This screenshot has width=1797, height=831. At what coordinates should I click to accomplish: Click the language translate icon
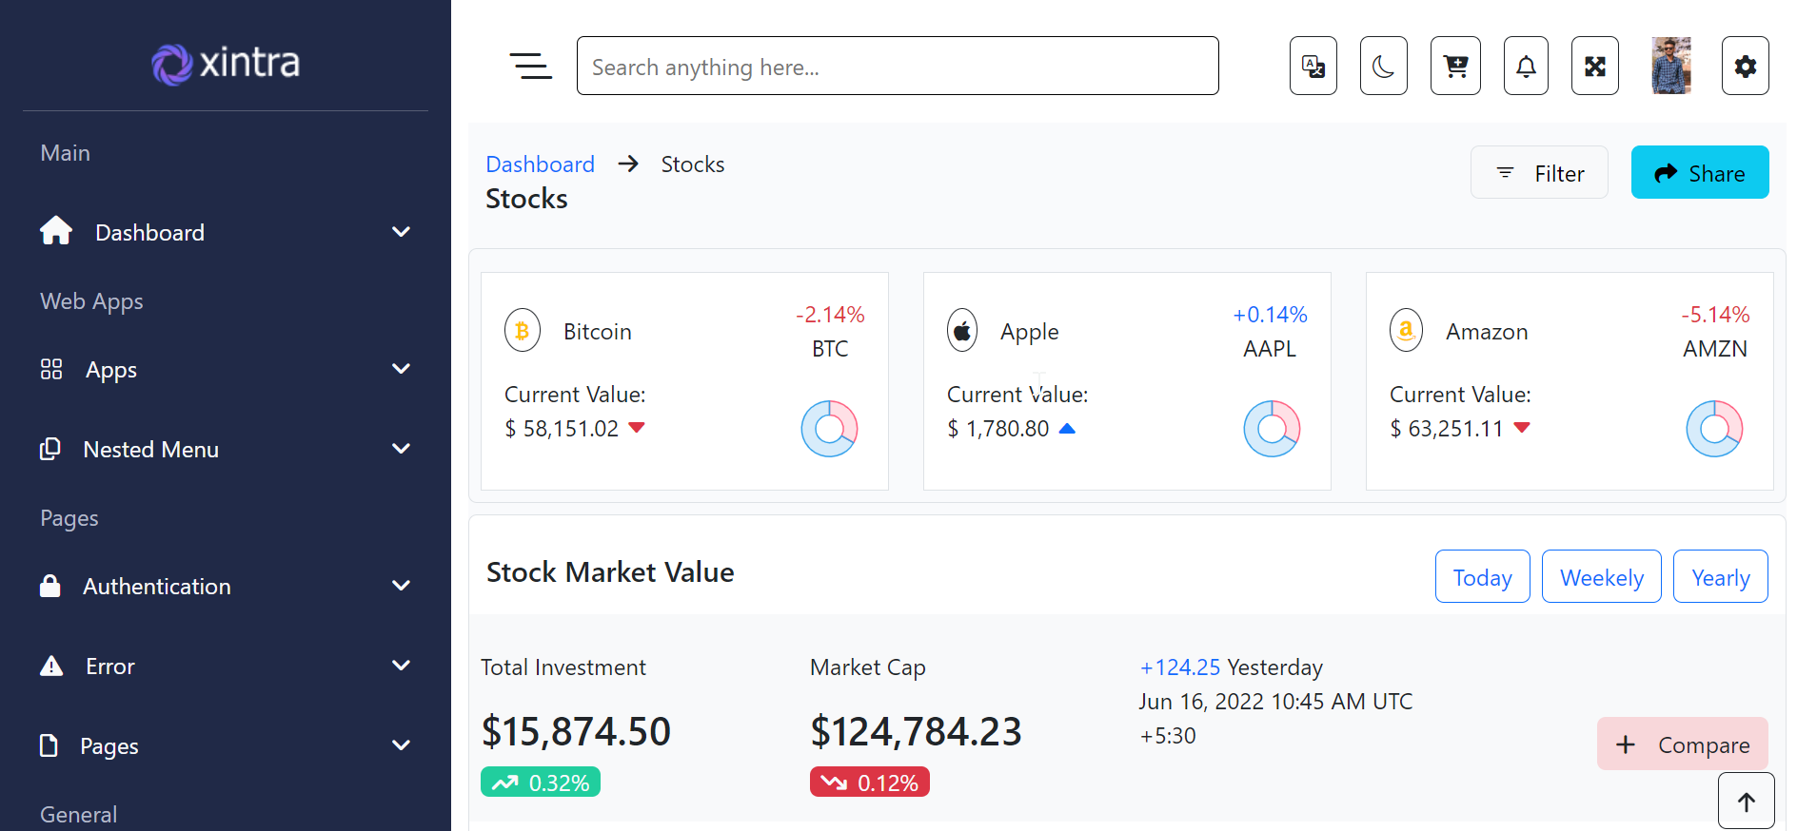(x=1313, y=67)
